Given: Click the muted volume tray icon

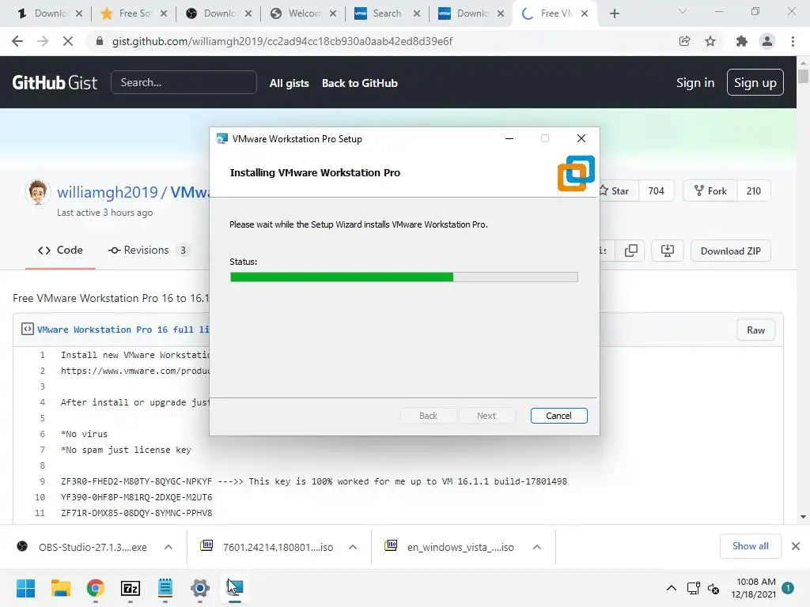Looking at the screenshot, I should coord(713,588).
